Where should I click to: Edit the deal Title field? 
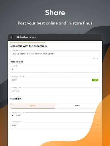click(55, 54)
